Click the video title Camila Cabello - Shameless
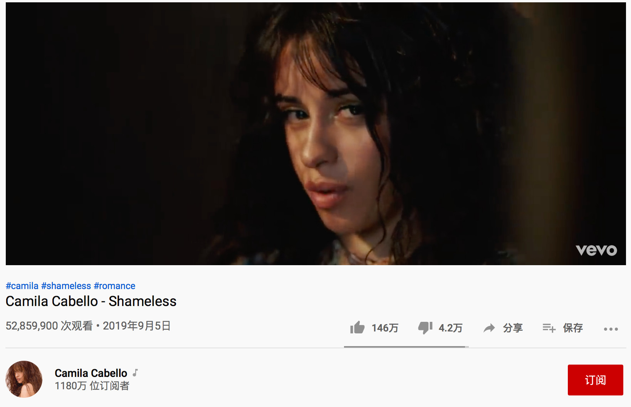Screen dimensions: 631x407 [91, 301]
